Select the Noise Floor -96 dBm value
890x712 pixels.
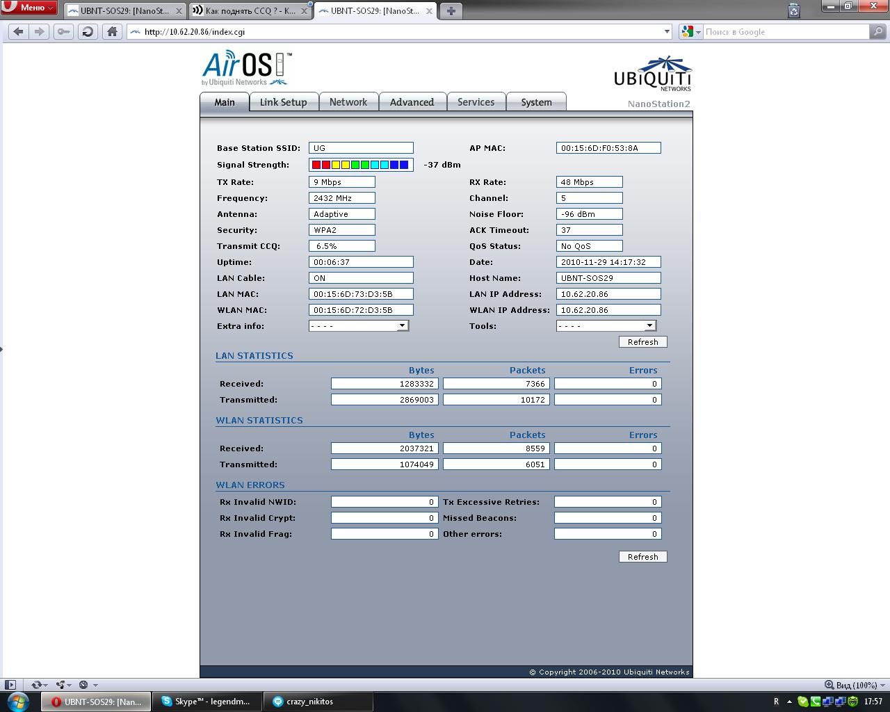click(590, 214)
